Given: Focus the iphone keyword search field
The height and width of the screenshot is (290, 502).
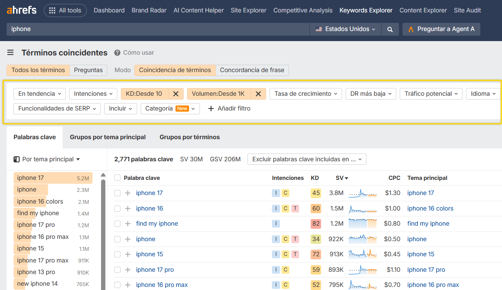Looking at the screenshot, I should (158, 29).
